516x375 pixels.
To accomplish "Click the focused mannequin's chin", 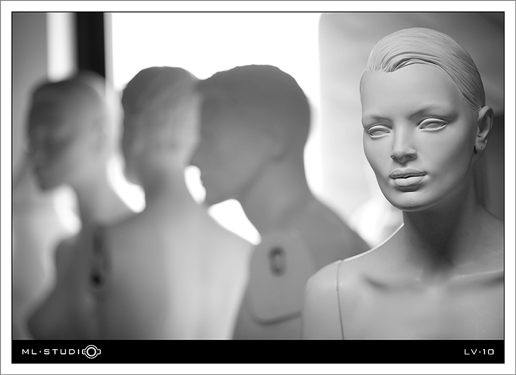I will [410, 200].
